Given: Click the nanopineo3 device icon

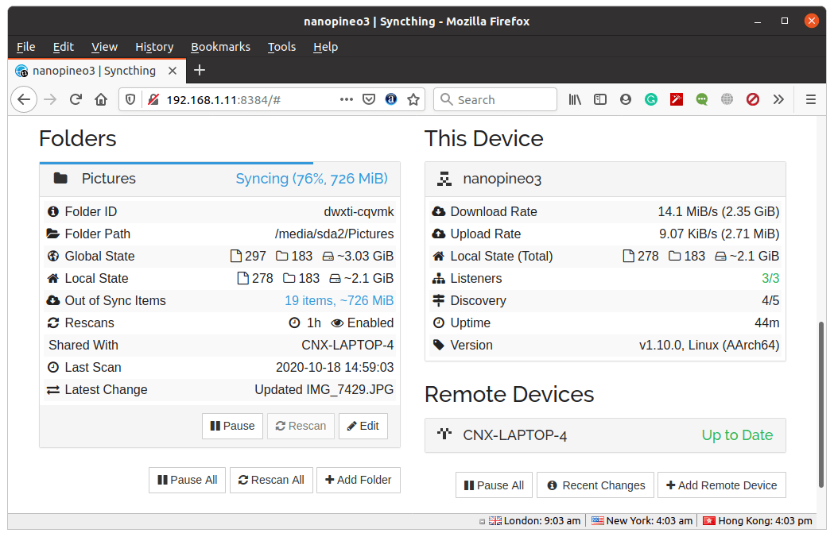Looking at the screenshot, I should [x=444, y=179].
